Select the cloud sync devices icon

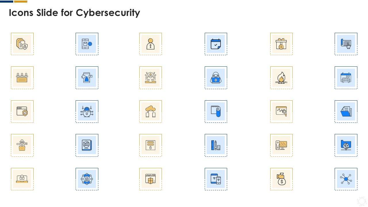[x=151, y=112]
